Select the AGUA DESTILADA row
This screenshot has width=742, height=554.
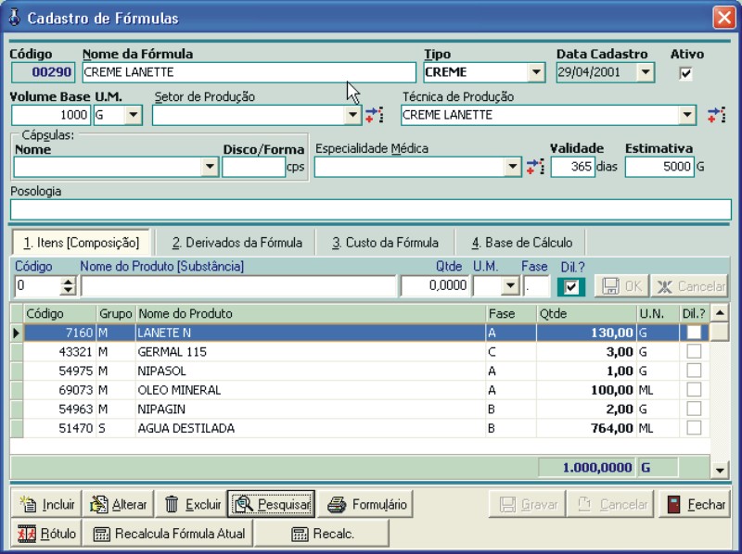tap(366, 428)
